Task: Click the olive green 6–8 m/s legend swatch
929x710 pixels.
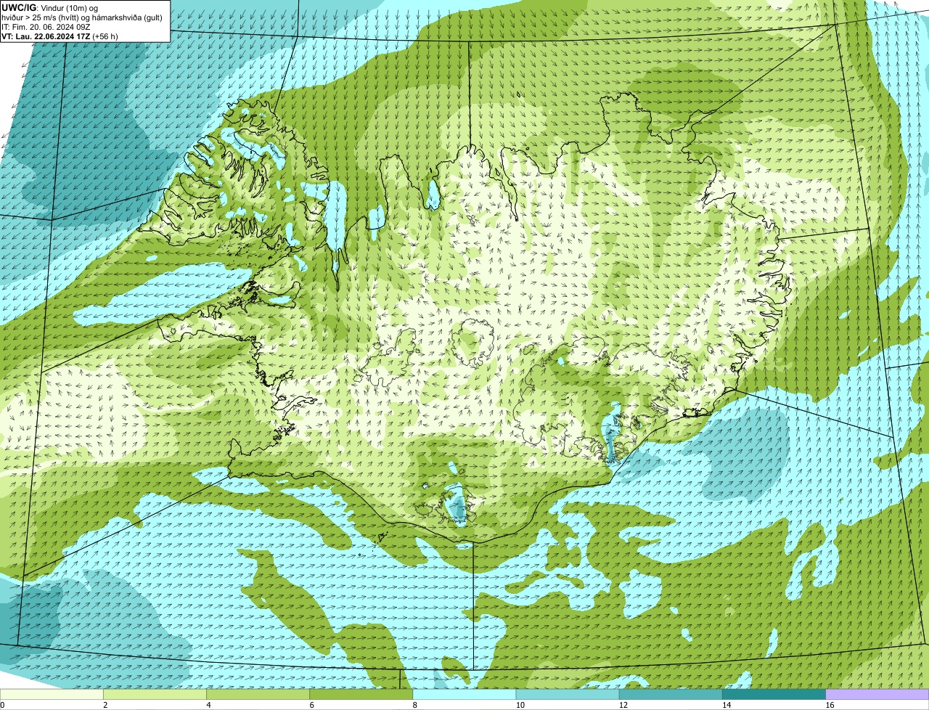Action: point(361,695)
